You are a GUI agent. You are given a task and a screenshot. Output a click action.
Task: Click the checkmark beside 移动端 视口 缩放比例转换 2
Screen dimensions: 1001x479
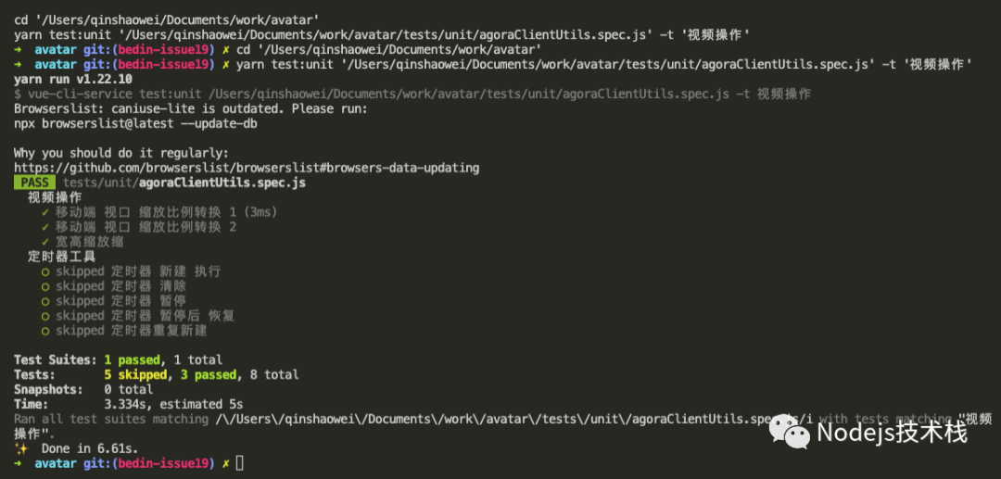point(45,227)
